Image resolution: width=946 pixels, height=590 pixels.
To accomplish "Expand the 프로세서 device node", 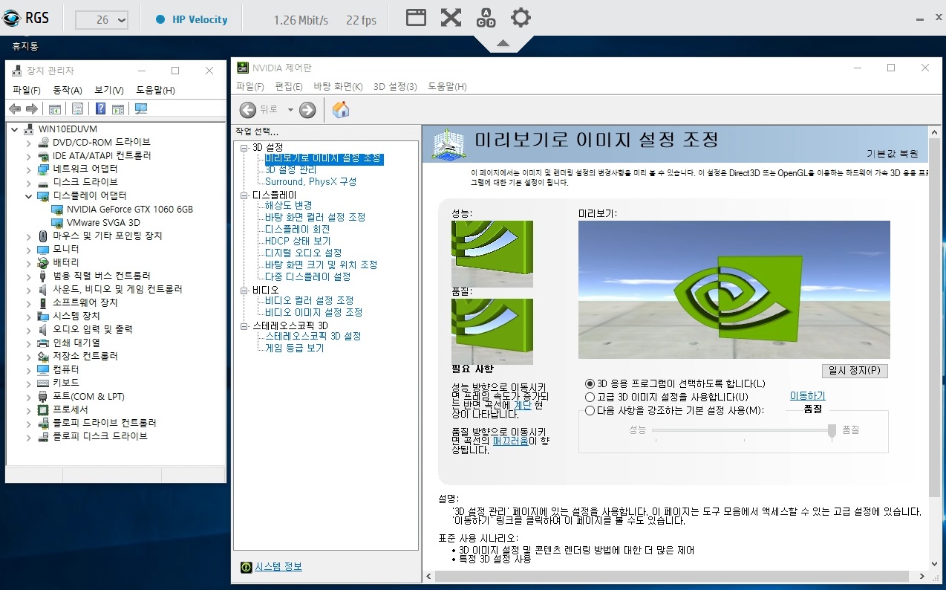I will coord(29,409).
